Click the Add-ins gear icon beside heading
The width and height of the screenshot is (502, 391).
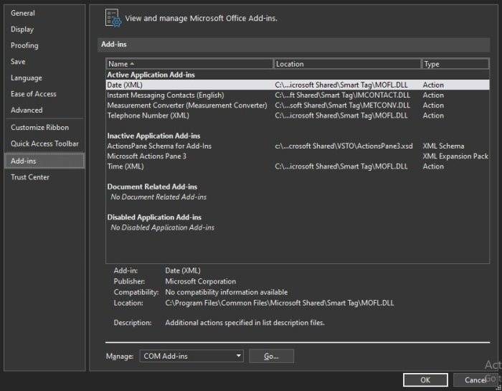113,18
